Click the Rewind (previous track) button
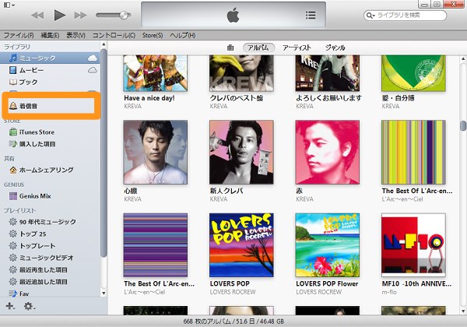The height and width of the screenshot is (327, 467). point(37,15)
